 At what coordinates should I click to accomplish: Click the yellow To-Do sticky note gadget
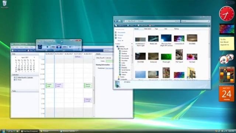[227, 44]
